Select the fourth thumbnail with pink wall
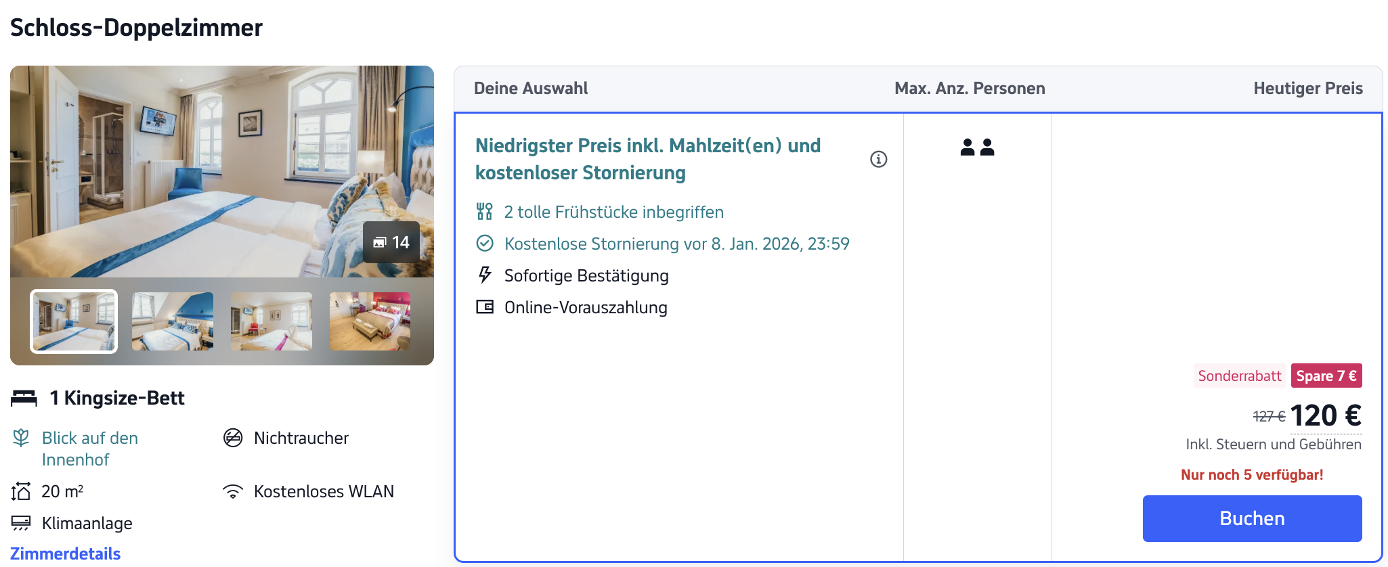Screen dimensions: 1388x567 pyautogui.click(x=370, y=321)
